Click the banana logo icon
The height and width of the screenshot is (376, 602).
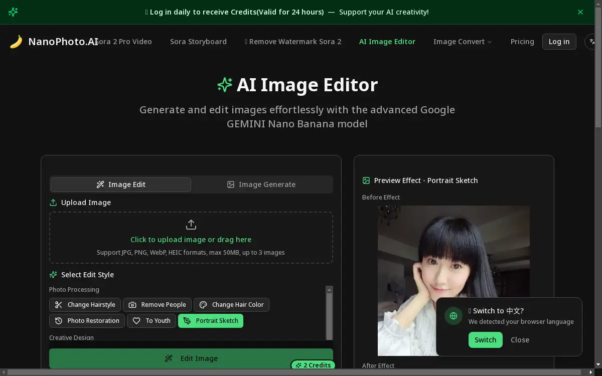tap(16, 42)
